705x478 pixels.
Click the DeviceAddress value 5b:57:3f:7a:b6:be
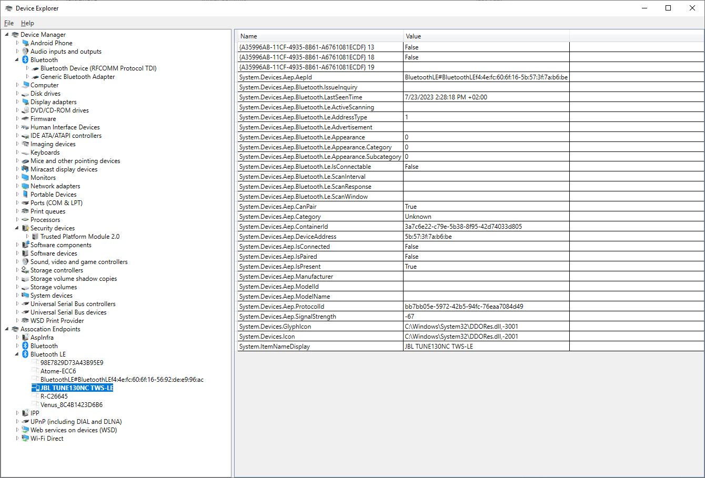click(428, 237)
